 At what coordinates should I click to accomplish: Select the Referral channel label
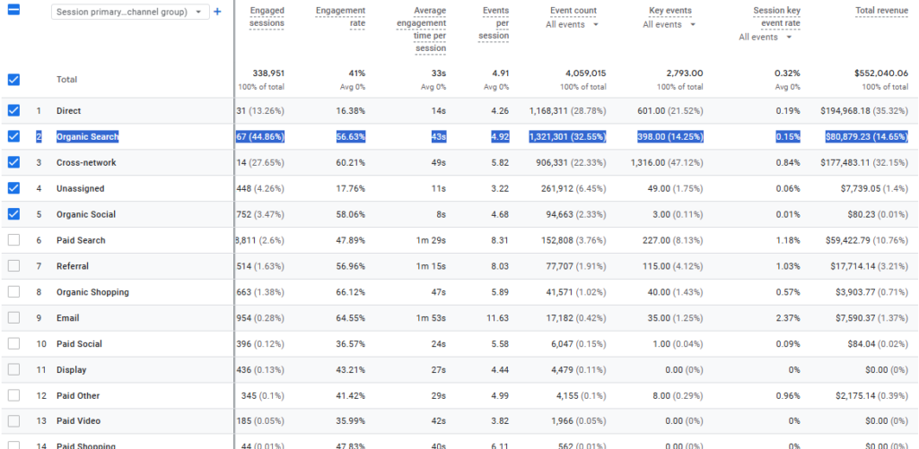[73, 266]
